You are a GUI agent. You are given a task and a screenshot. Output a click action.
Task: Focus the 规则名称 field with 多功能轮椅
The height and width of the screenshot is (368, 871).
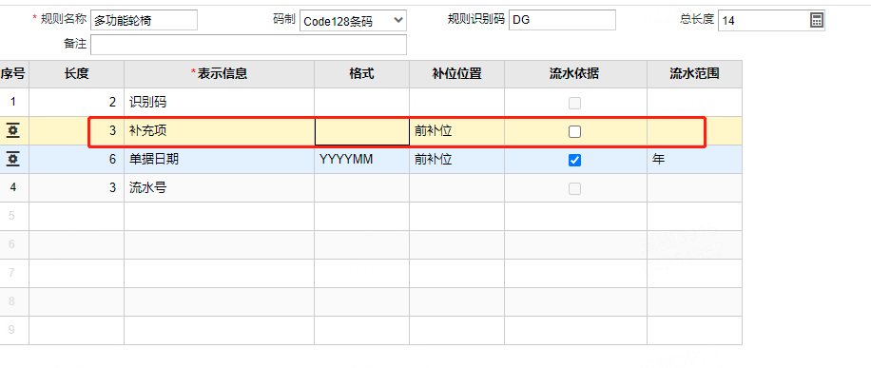144,21
